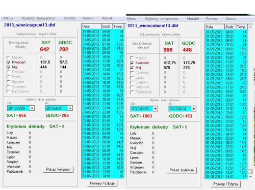Click right Pomiary / Edycja button
The width and height of the screenshot is (255, 190).
pyautogui.click(x=225, y=184)
